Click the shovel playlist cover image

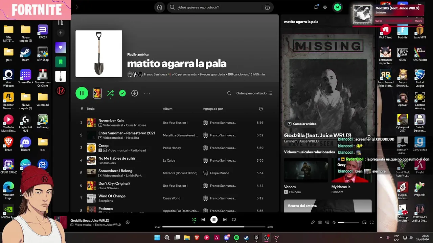[x=99, y=54]
